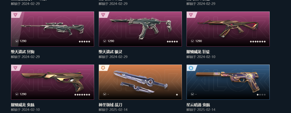Select the 星云暗涌 鬼魅 pistol skin card
The width and height of the screenshot is (291, 113).
[228, 82]
